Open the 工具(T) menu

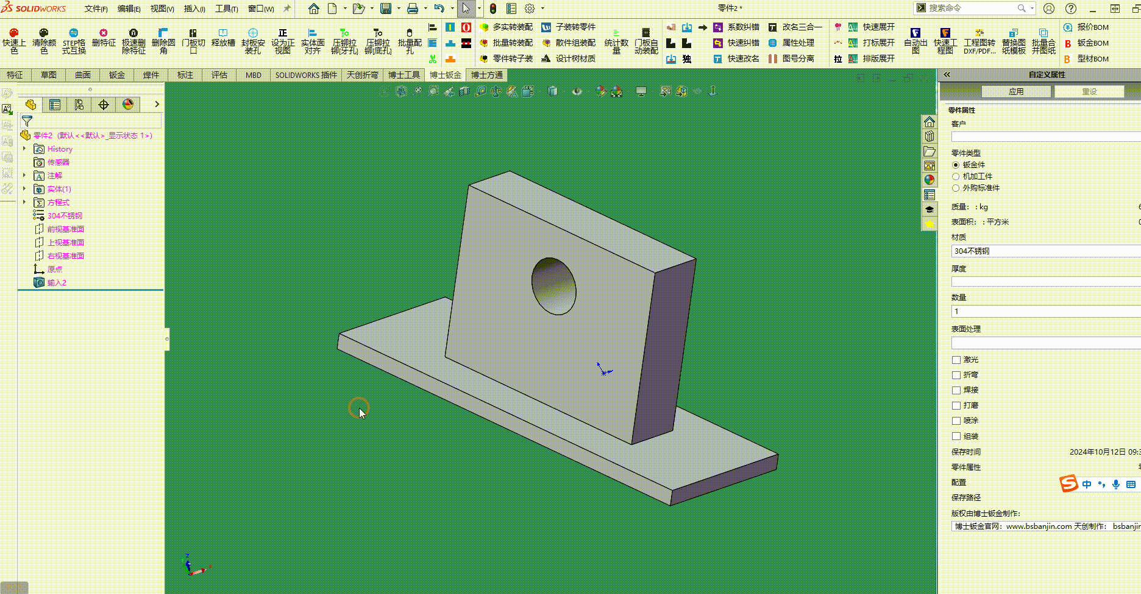coord(226,9)
